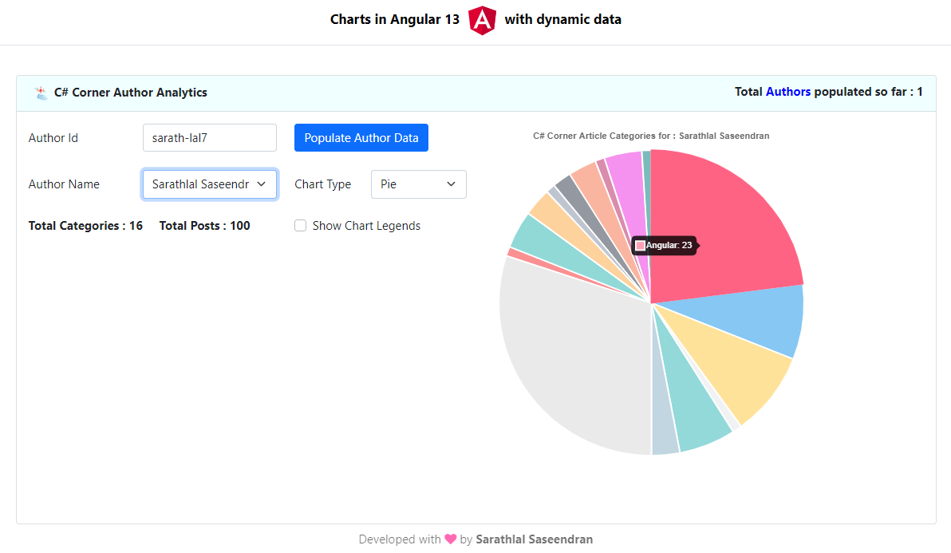Click the color square inside the Angular tooltip

(x=640, y=245)
